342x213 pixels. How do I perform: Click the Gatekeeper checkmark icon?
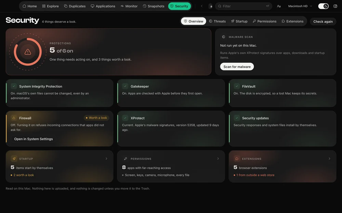click(x=125, y=86)
